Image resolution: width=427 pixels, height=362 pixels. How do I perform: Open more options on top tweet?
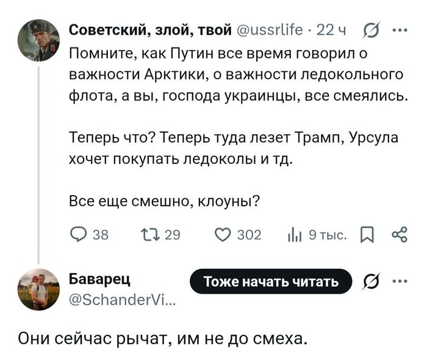click(x=400, y=29)
